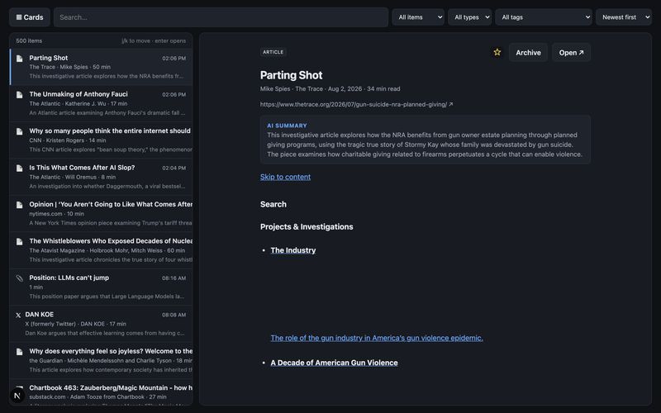Image resolution: width=661 pixels, height=413 pixels.
Task: Open the gun industry role link
Action: point(377,338)
